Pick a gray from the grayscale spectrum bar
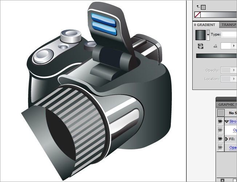 pyautogui.click(x=219, y=15)
